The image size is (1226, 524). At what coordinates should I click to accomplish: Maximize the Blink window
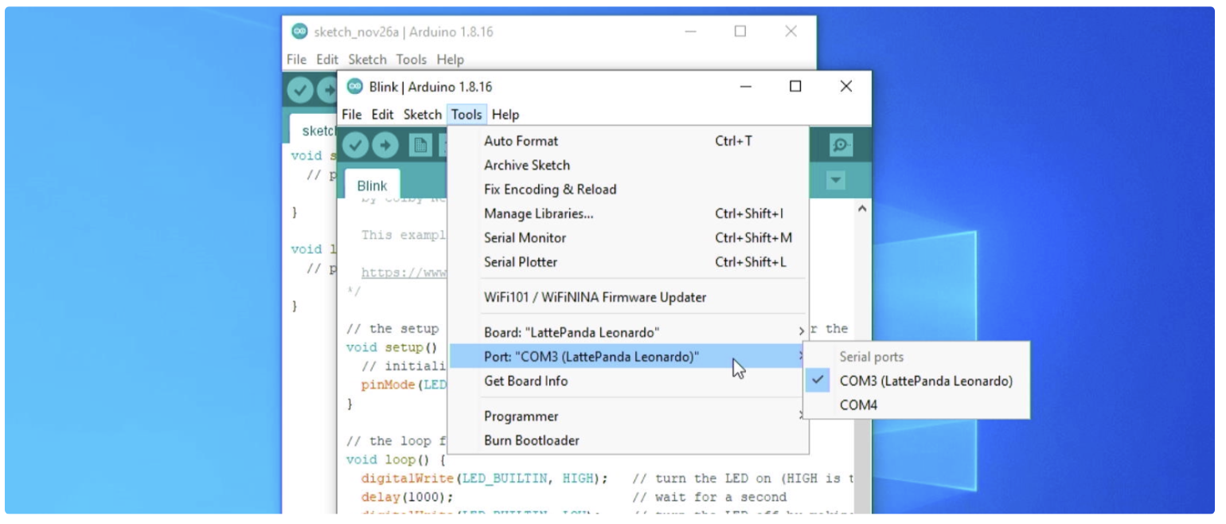pyautogui.click(x=795, y=87)
